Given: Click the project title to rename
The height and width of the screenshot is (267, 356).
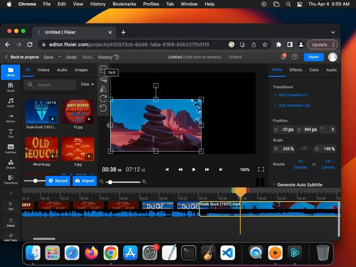Looking at the screenshot, I should [x=195, y=57].
